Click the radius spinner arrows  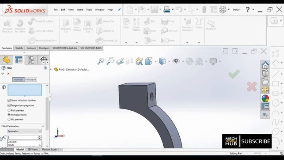point(40,137)
